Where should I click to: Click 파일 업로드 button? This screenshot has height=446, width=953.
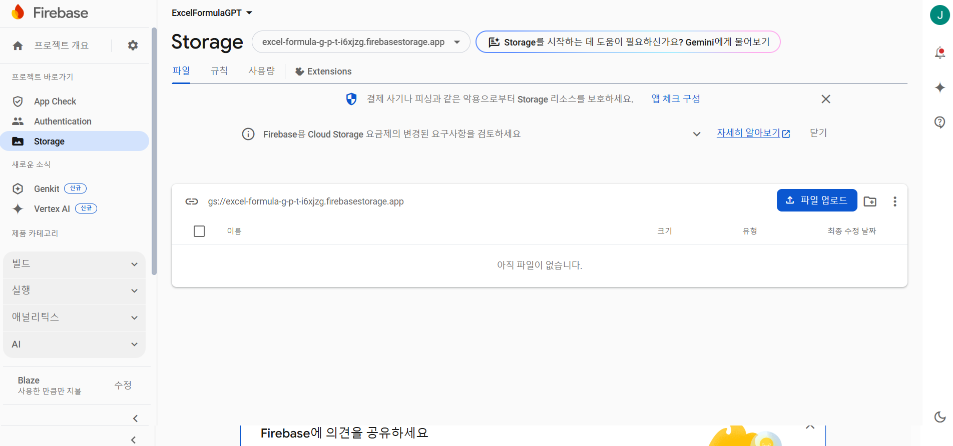[x=817, y=200]
